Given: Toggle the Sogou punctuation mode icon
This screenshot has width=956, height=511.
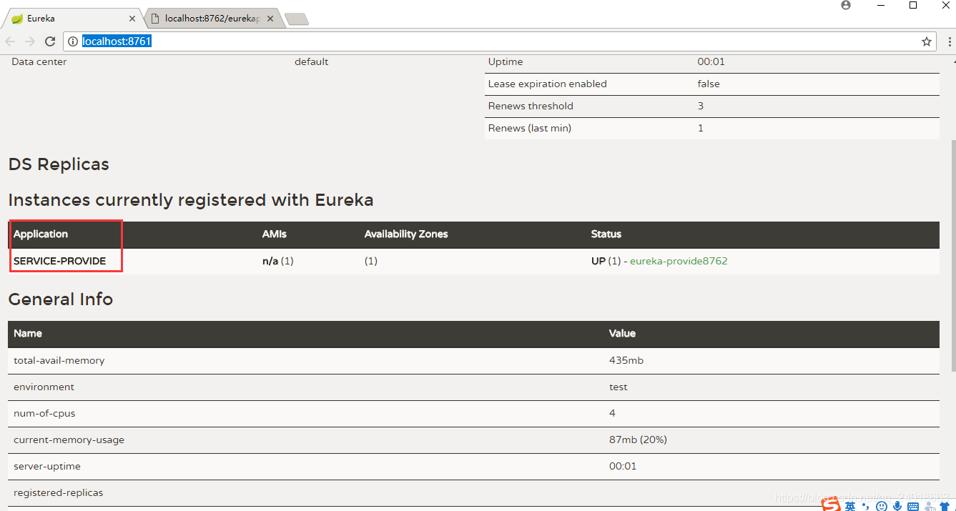Looking at the screenshot, I should coord(866,507).
